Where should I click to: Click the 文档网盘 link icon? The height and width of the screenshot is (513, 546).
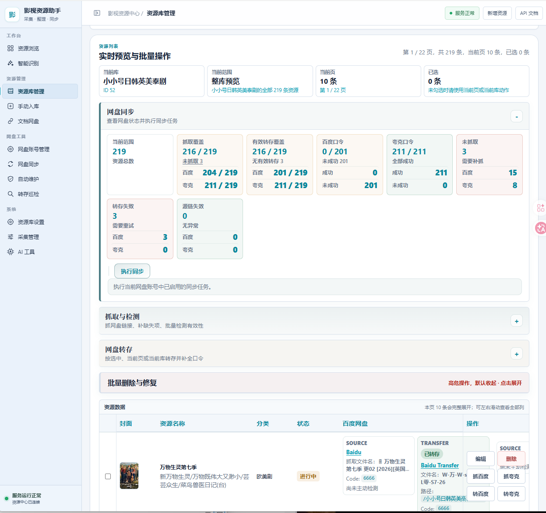pos(11,121)
